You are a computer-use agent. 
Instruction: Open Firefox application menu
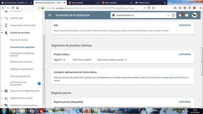200,8
